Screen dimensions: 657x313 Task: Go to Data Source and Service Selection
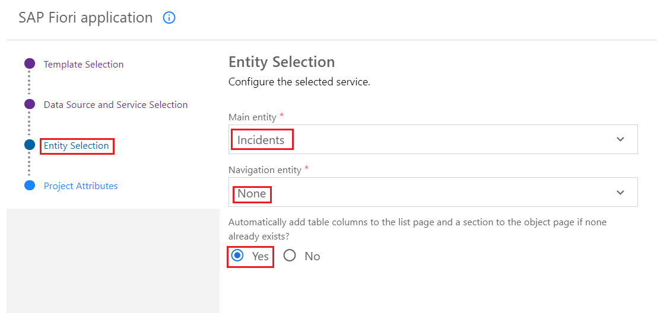[x=116, y=104]
